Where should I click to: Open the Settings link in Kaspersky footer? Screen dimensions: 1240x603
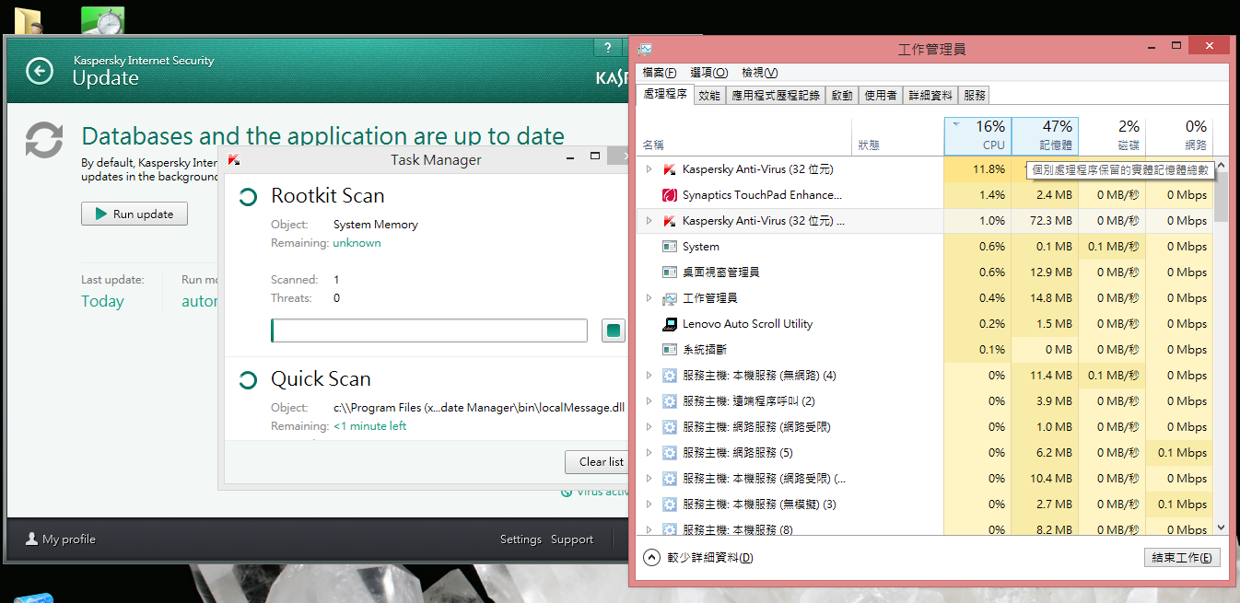coord(521,539)
